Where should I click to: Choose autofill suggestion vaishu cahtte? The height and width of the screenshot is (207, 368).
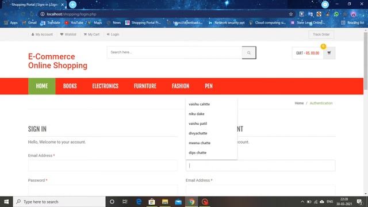(211, 104)
